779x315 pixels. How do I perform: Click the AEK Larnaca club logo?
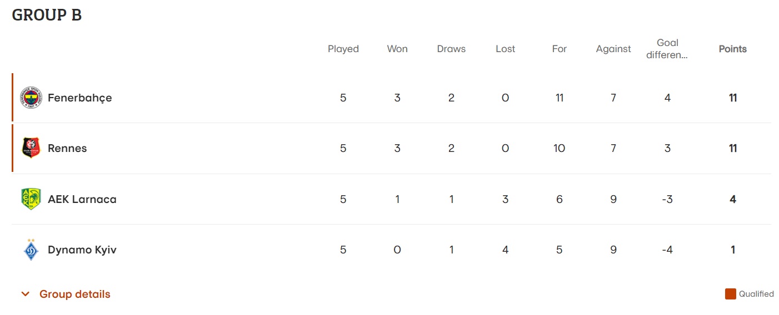coord(31,199)
